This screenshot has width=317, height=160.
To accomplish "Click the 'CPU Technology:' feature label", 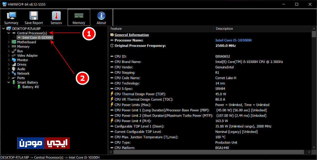I will (x=127, y=83).
